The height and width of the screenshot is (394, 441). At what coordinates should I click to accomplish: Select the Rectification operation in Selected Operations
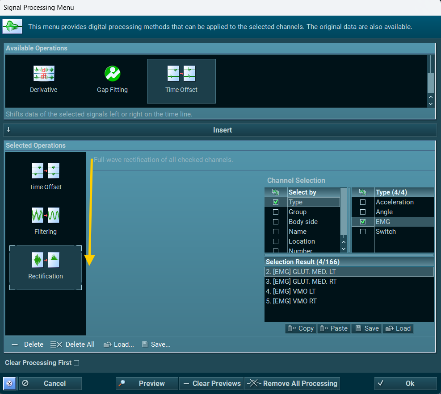(x=46, y=268)
